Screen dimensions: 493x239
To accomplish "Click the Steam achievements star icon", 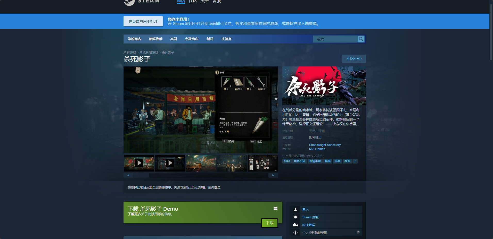I will [x=295, y=217].
